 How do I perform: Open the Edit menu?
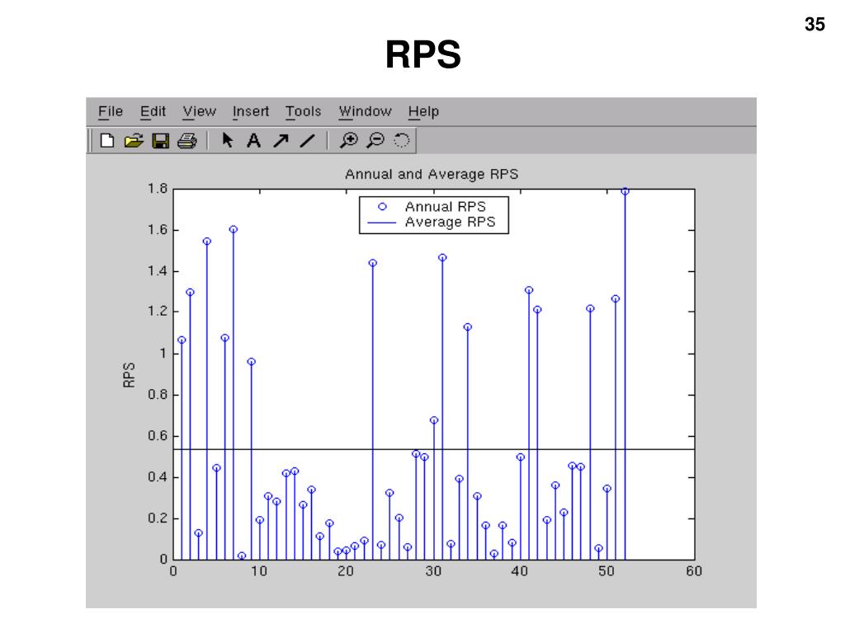[x=153, y=111]
